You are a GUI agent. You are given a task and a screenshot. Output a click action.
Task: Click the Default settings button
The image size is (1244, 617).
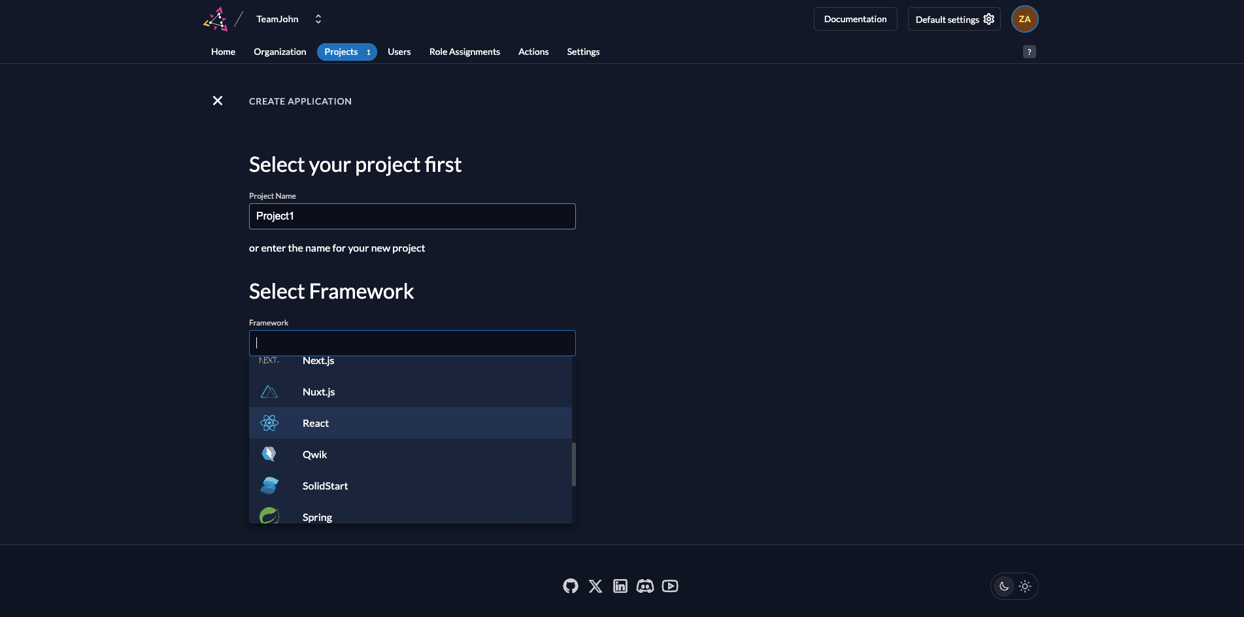(954, 19)
